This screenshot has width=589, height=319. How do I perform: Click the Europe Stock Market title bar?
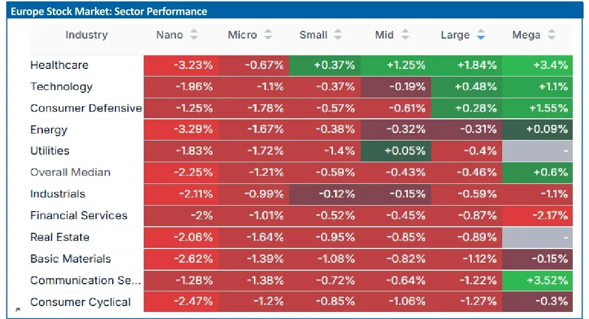295,11
